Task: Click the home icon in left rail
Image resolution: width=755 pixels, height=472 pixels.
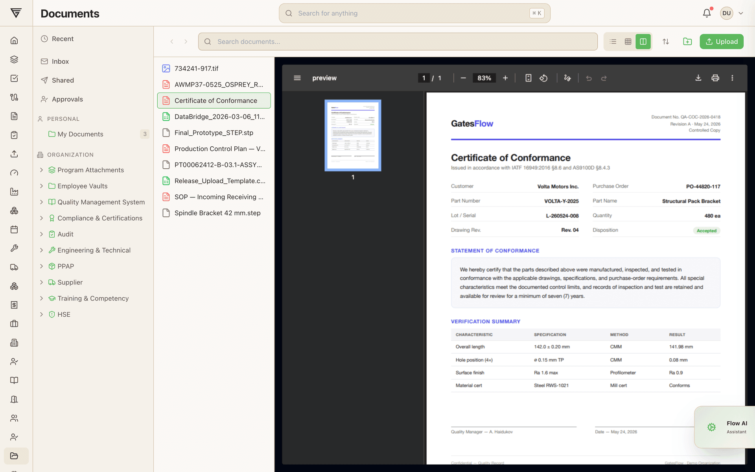Action: 14,41
